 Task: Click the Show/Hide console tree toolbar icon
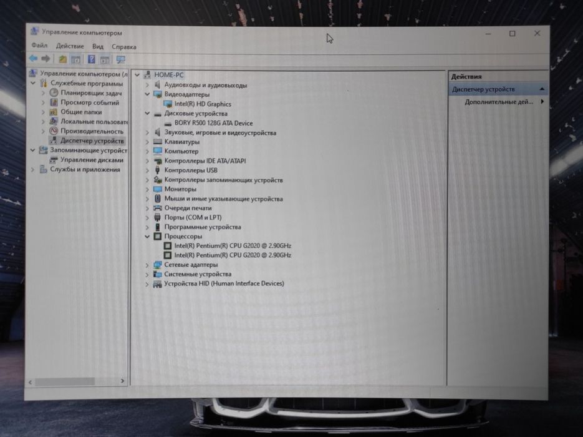(75, 59)
